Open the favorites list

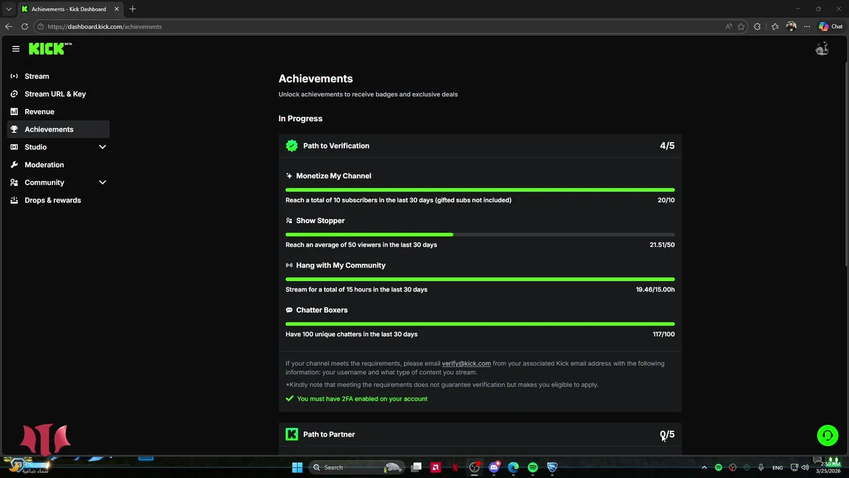coord(775,27)
